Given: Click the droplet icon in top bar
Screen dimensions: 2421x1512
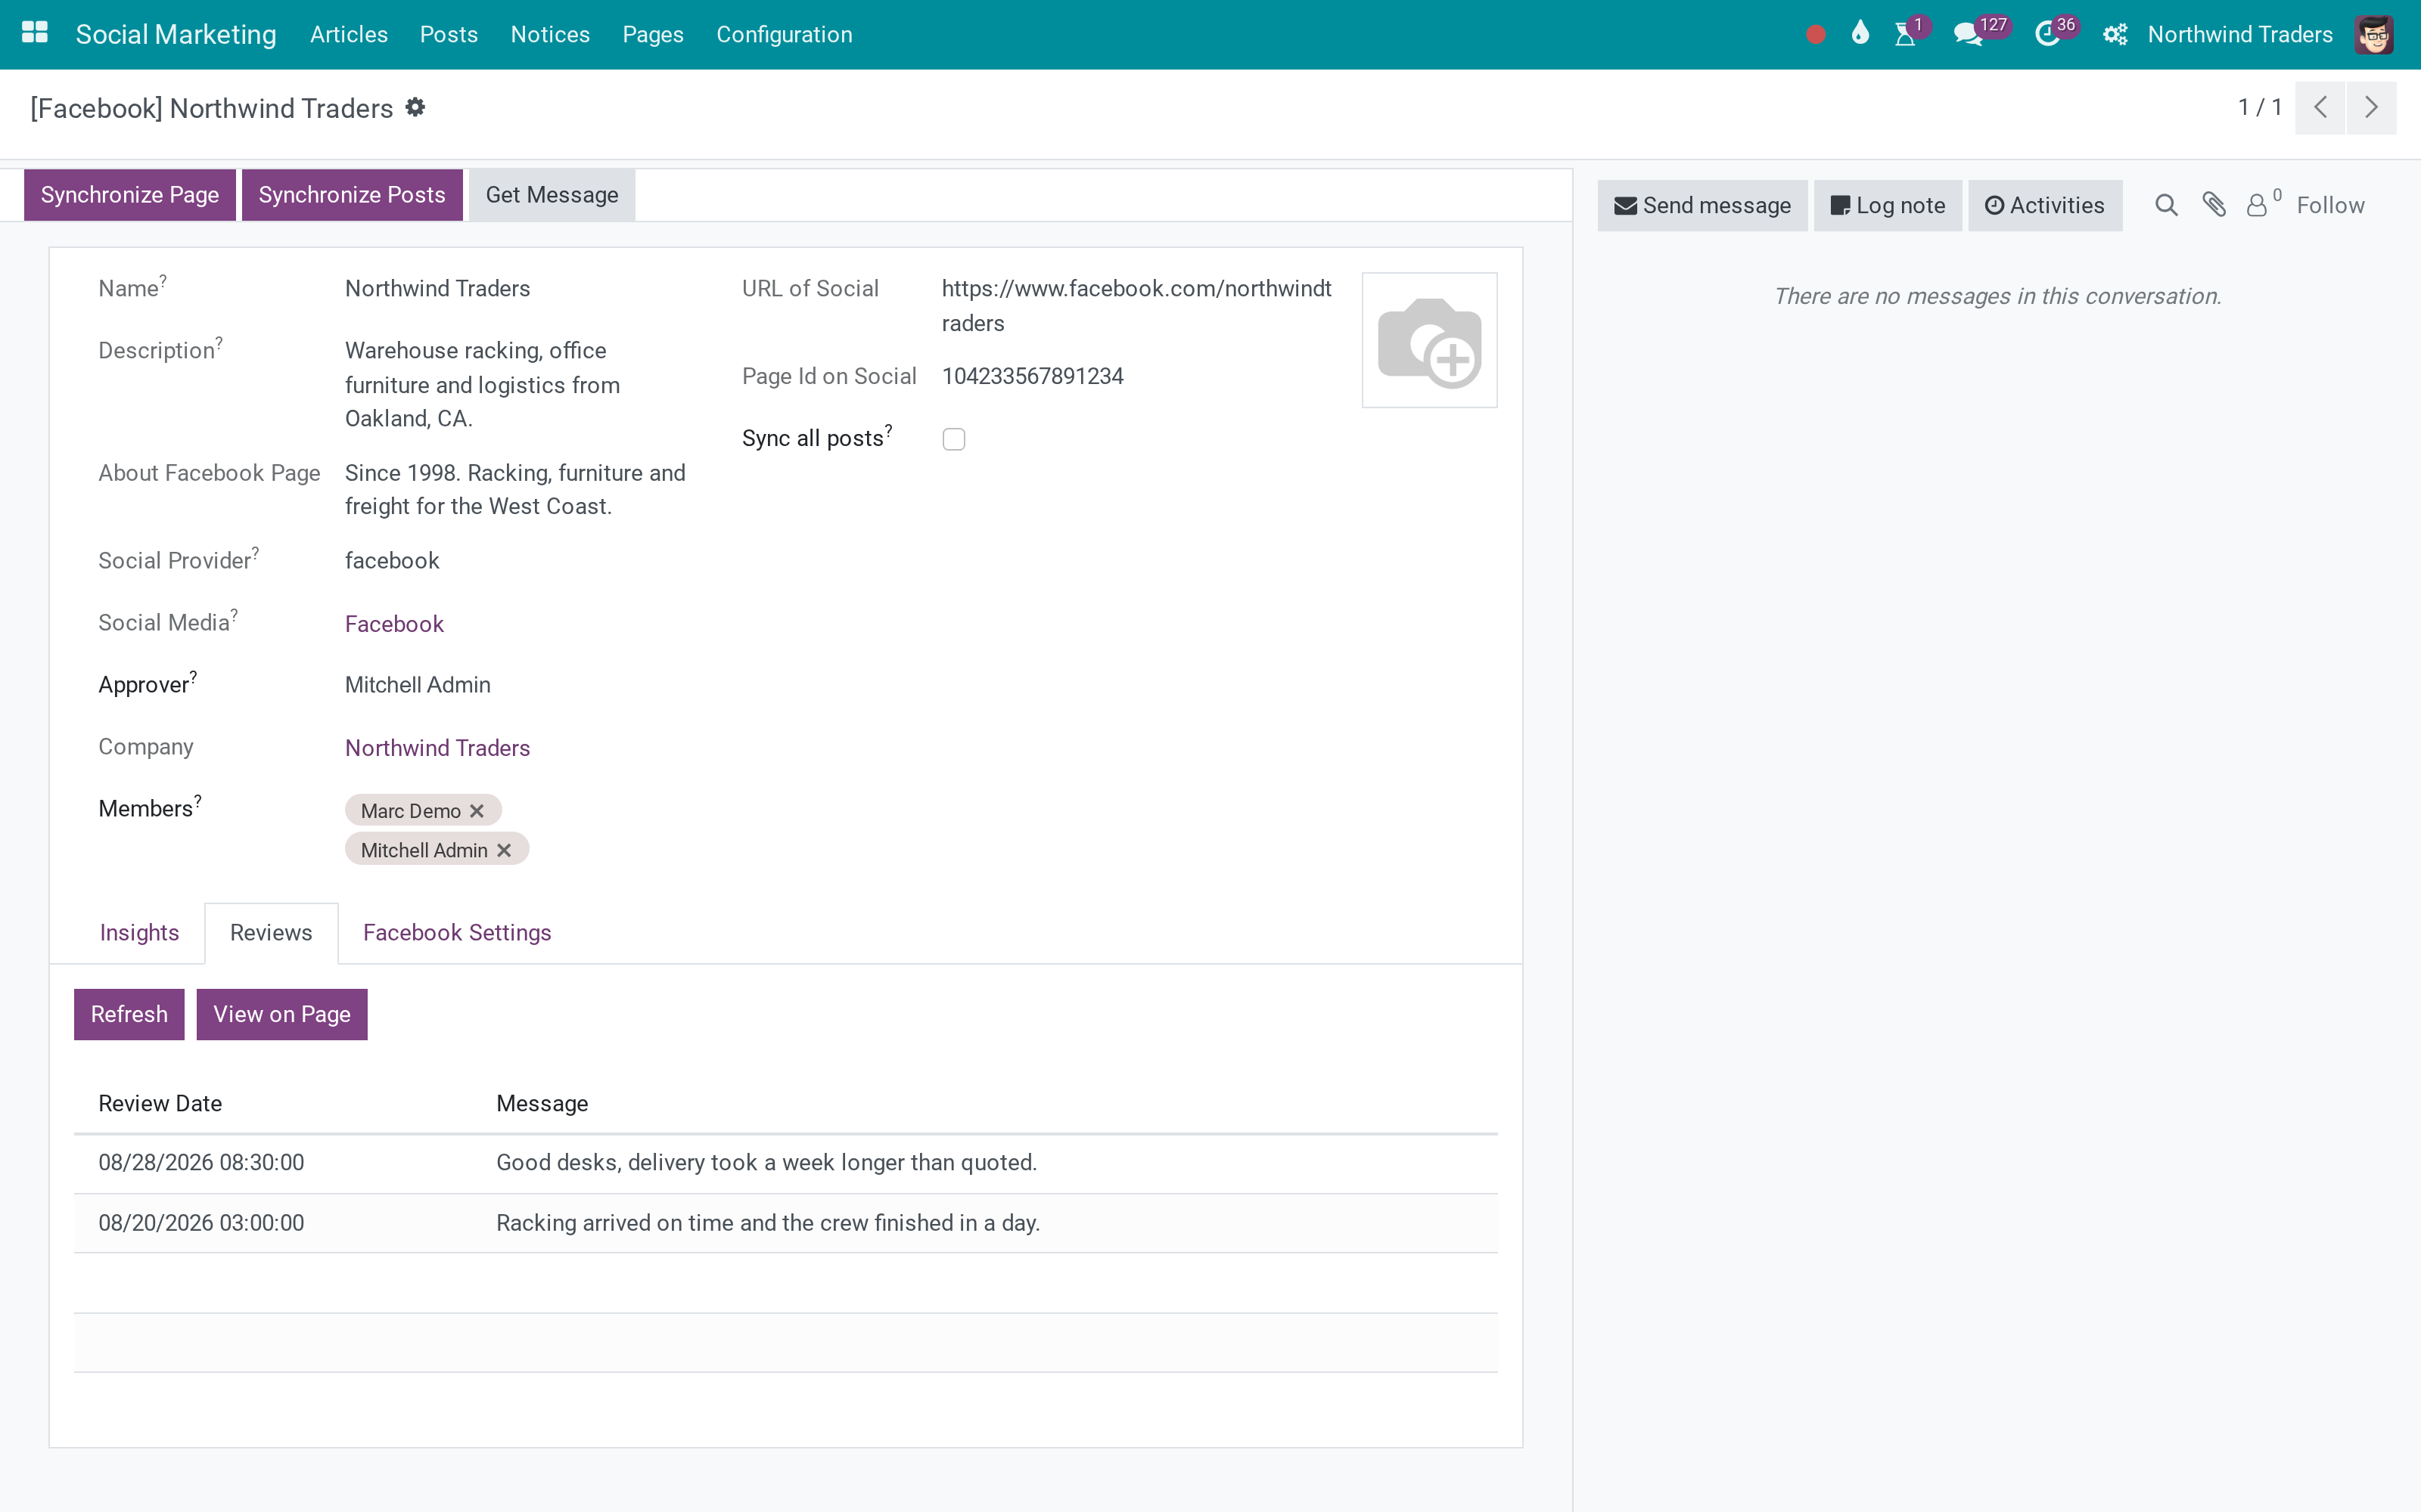Looking at the screenshot, I should (1860, 34).
